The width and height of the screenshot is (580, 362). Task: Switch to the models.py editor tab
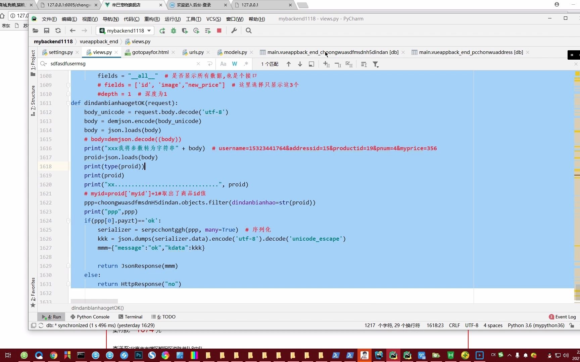point(235,52)
